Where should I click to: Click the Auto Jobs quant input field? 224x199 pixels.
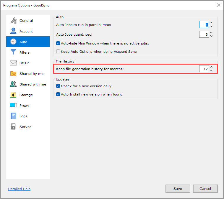(204, 34)
